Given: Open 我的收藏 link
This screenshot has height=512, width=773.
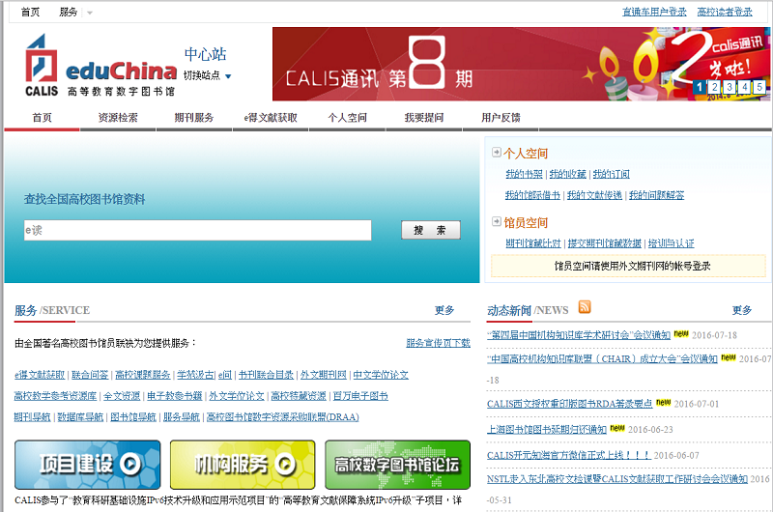Looking at the screenshot, I should [567, 174].
